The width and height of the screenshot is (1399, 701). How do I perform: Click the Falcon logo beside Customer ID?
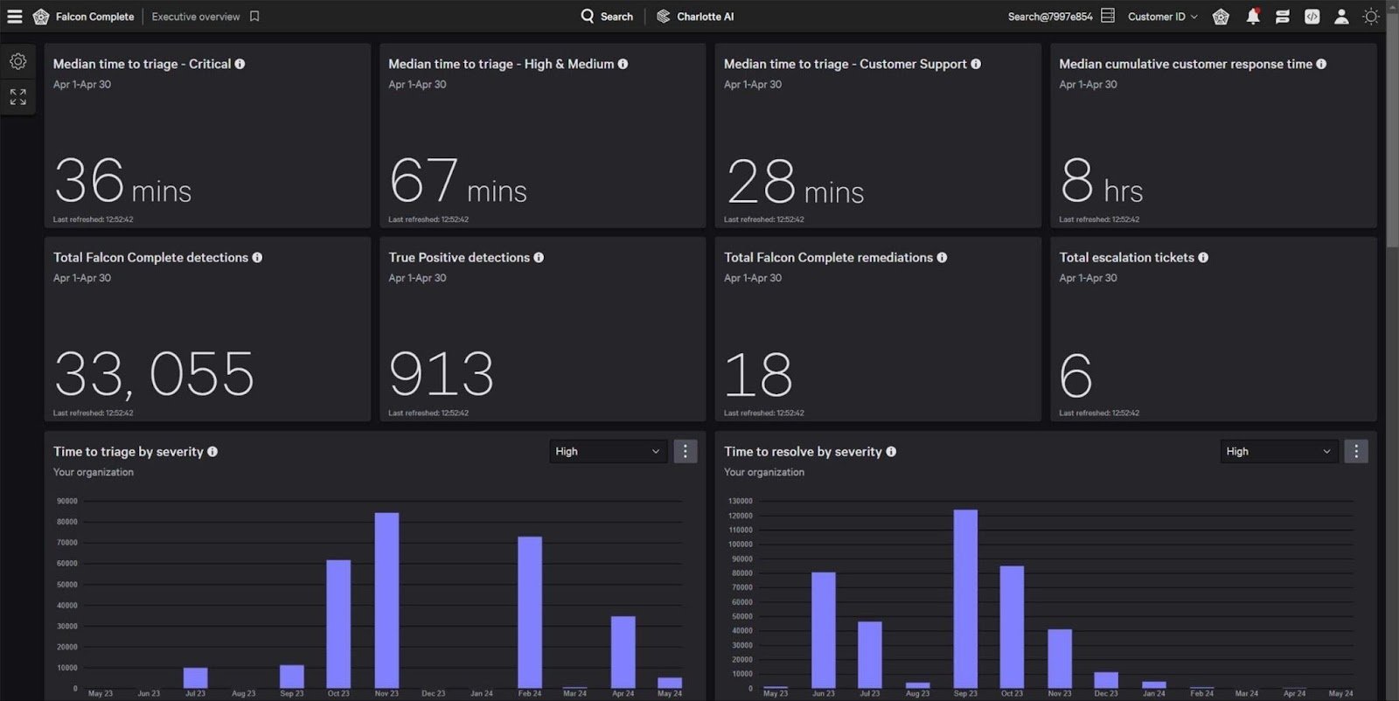click(x=1221, y=17)
